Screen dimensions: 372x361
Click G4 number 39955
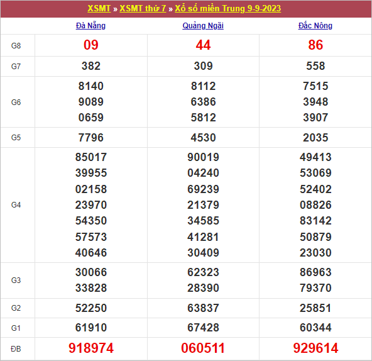coord(91,173)
